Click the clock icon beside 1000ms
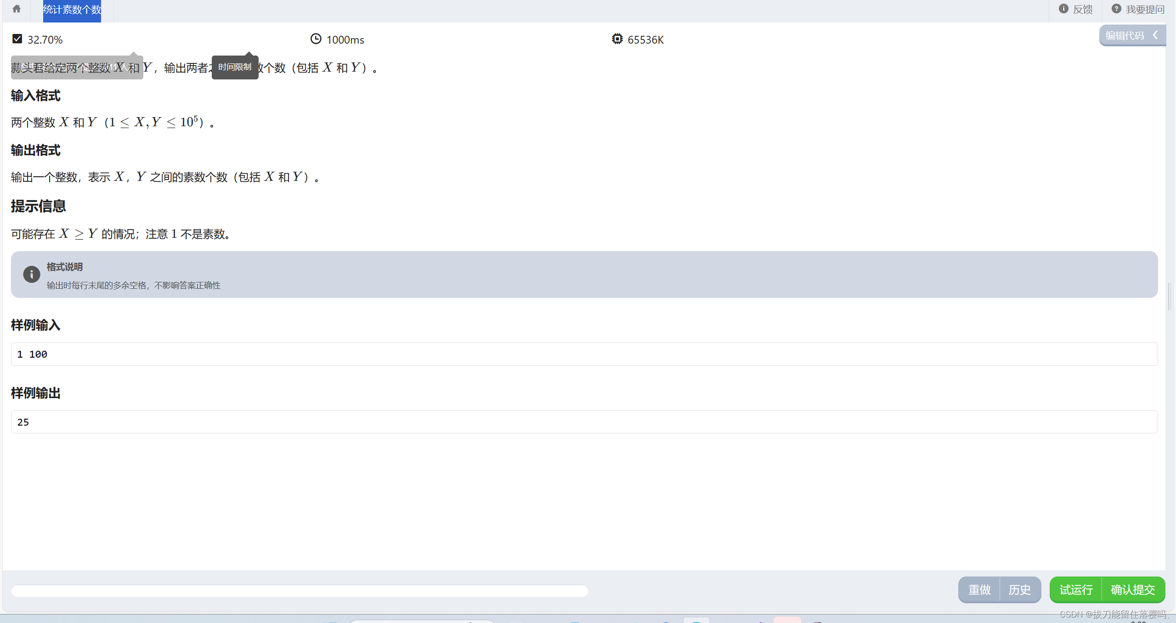Image resolution: width=1176 pixels, height=623 pixels. click(316, 39)
